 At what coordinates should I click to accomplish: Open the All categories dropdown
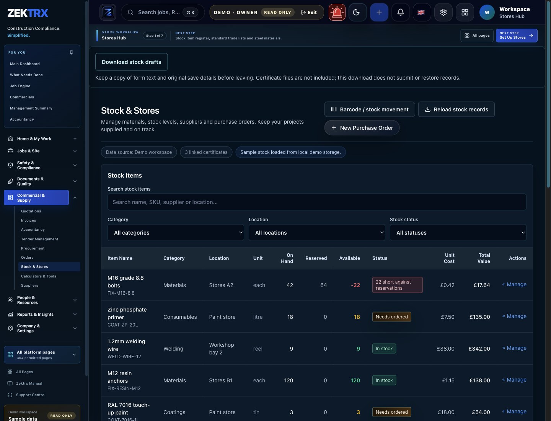176,233
